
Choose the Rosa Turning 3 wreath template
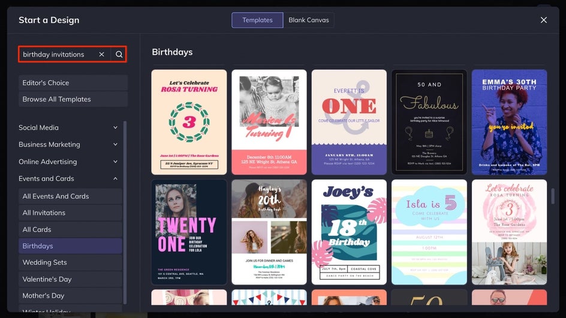tap(189, 122)
